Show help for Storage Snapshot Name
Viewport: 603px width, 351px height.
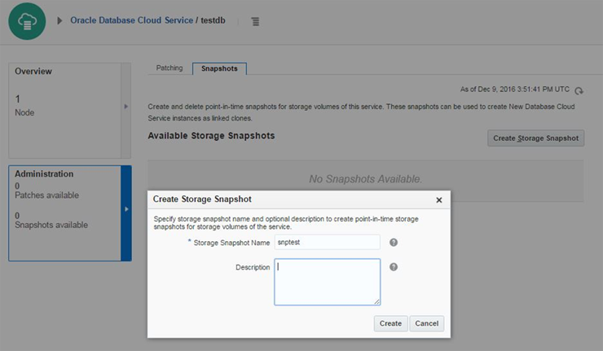coord(394,242)
